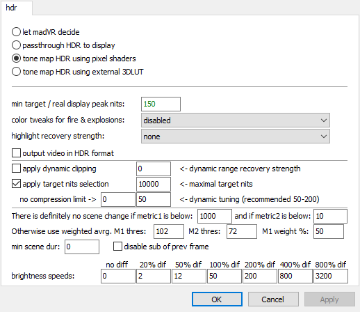The image size is (360, 312).
Task: Focus the min scene dur field
Action: pyautogui.click(x=82, y=247)
